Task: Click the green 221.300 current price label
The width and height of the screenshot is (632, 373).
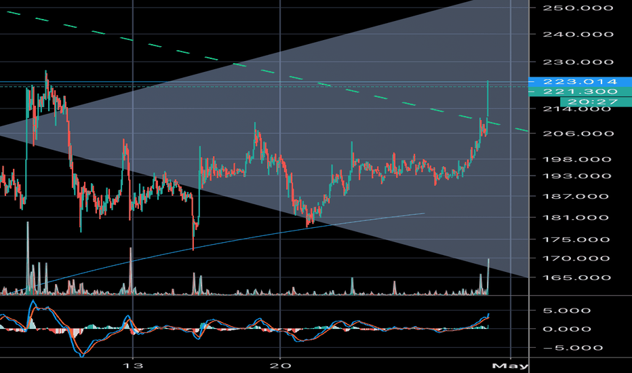Action: pos(580,92)
